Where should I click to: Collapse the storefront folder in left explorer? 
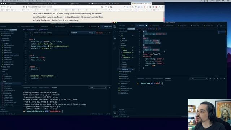(x=6, y=40)
